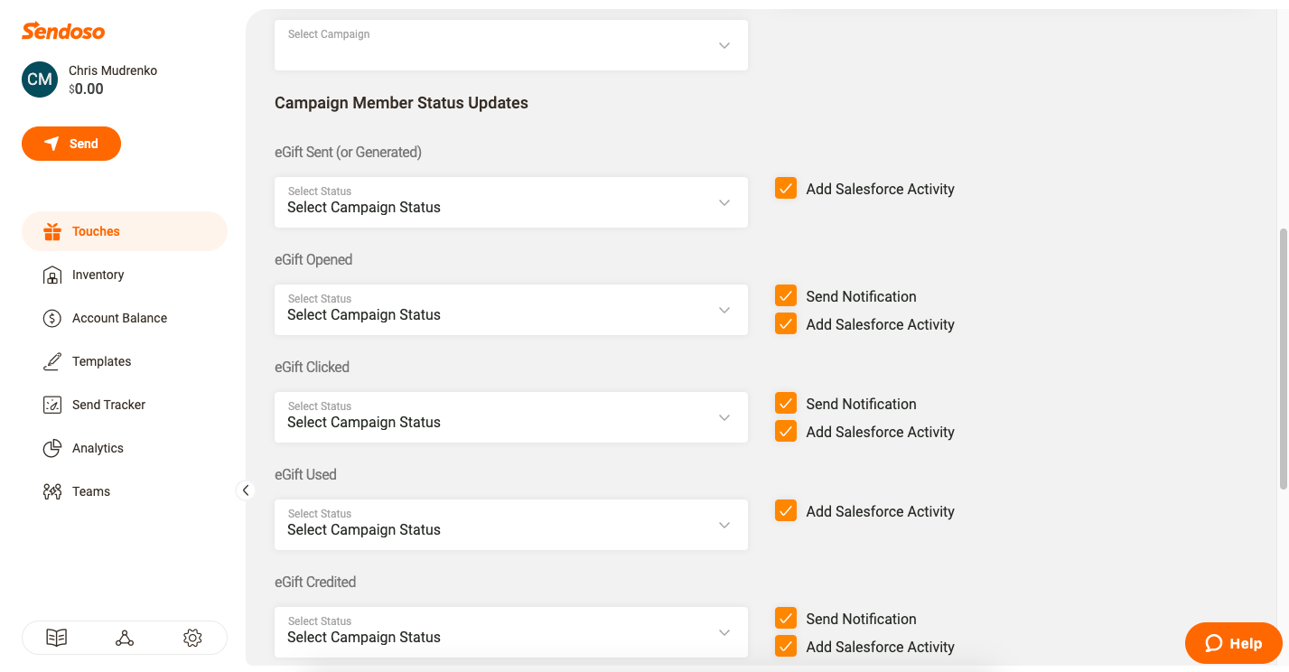Open the settings gear icon
Screen dimensions: 1289x672
click(x=192, y=638)
